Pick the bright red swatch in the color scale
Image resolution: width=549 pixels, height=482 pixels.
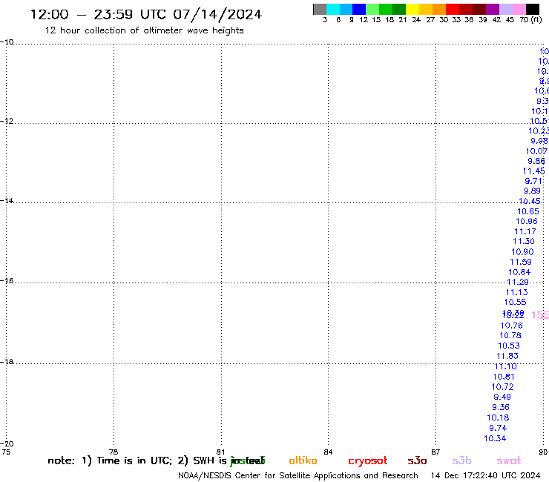click(x=453, y=9)
